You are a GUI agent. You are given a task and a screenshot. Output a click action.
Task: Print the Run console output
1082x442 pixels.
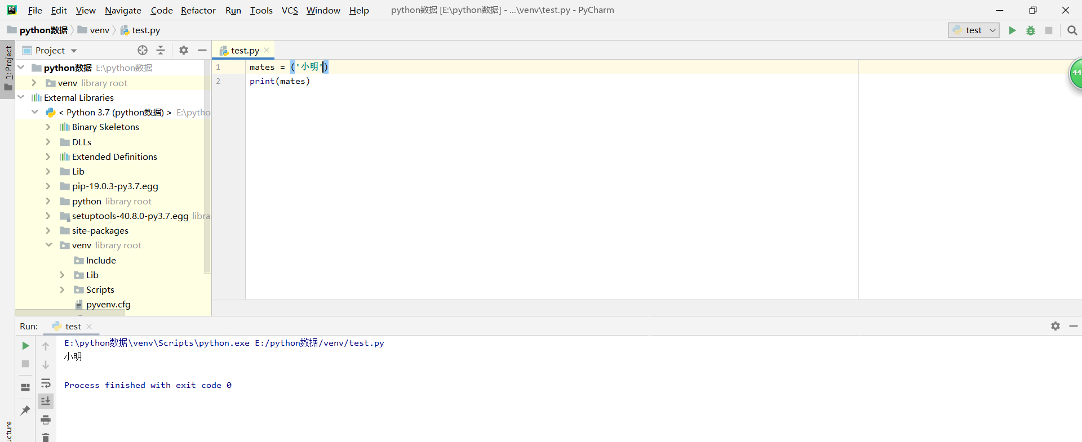46,419
